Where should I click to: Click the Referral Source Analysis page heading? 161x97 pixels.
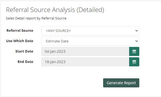click(55, 10)
